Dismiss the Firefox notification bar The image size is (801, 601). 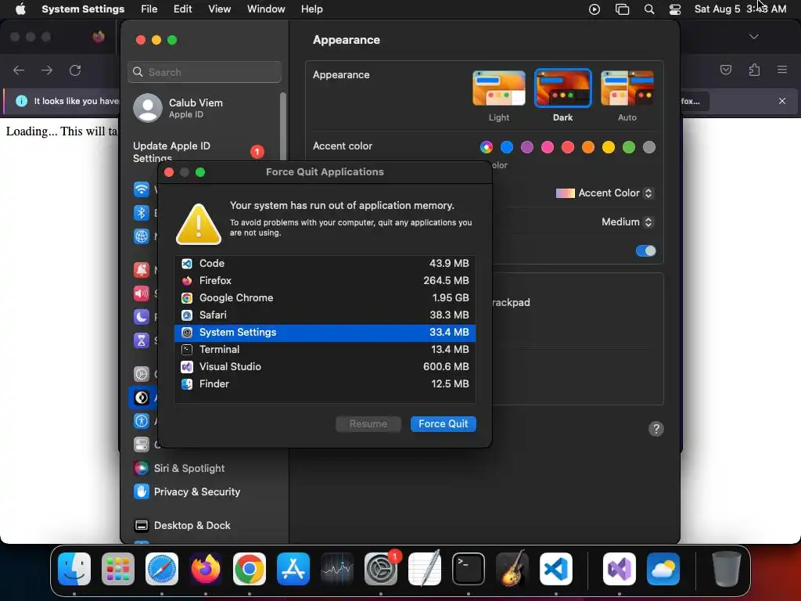point(782,101)
